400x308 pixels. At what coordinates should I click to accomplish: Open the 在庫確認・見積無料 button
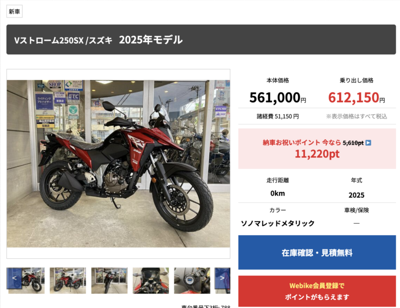(317, 253)
